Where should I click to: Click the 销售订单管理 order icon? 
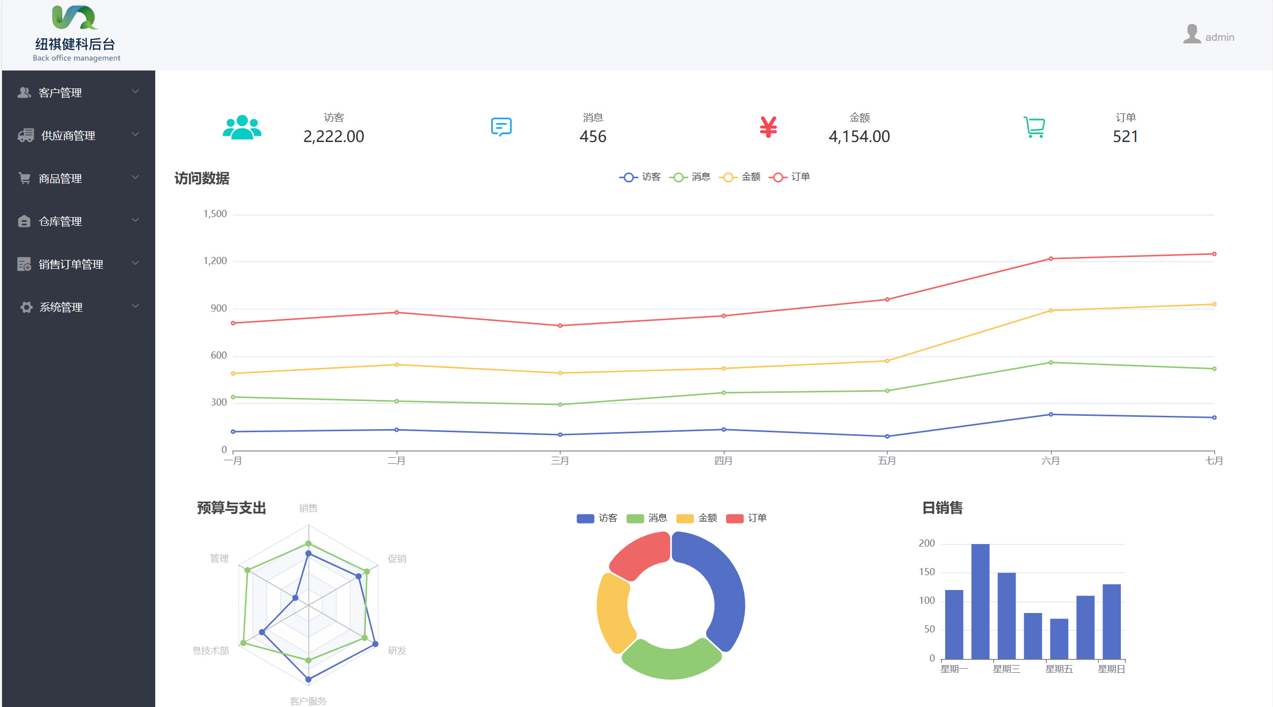(24, 264)
